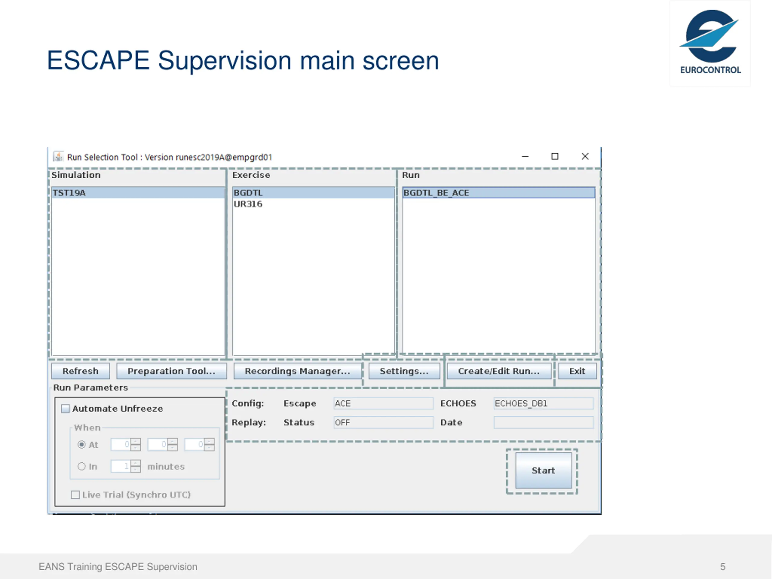
Task: Click the Refresh button
Action: (81, 371)
